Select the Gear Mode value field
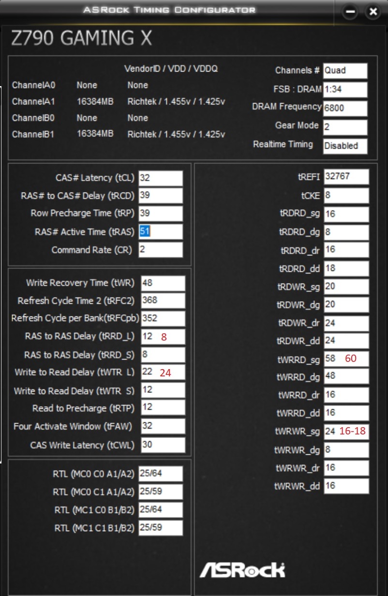 tap(345, 127)
